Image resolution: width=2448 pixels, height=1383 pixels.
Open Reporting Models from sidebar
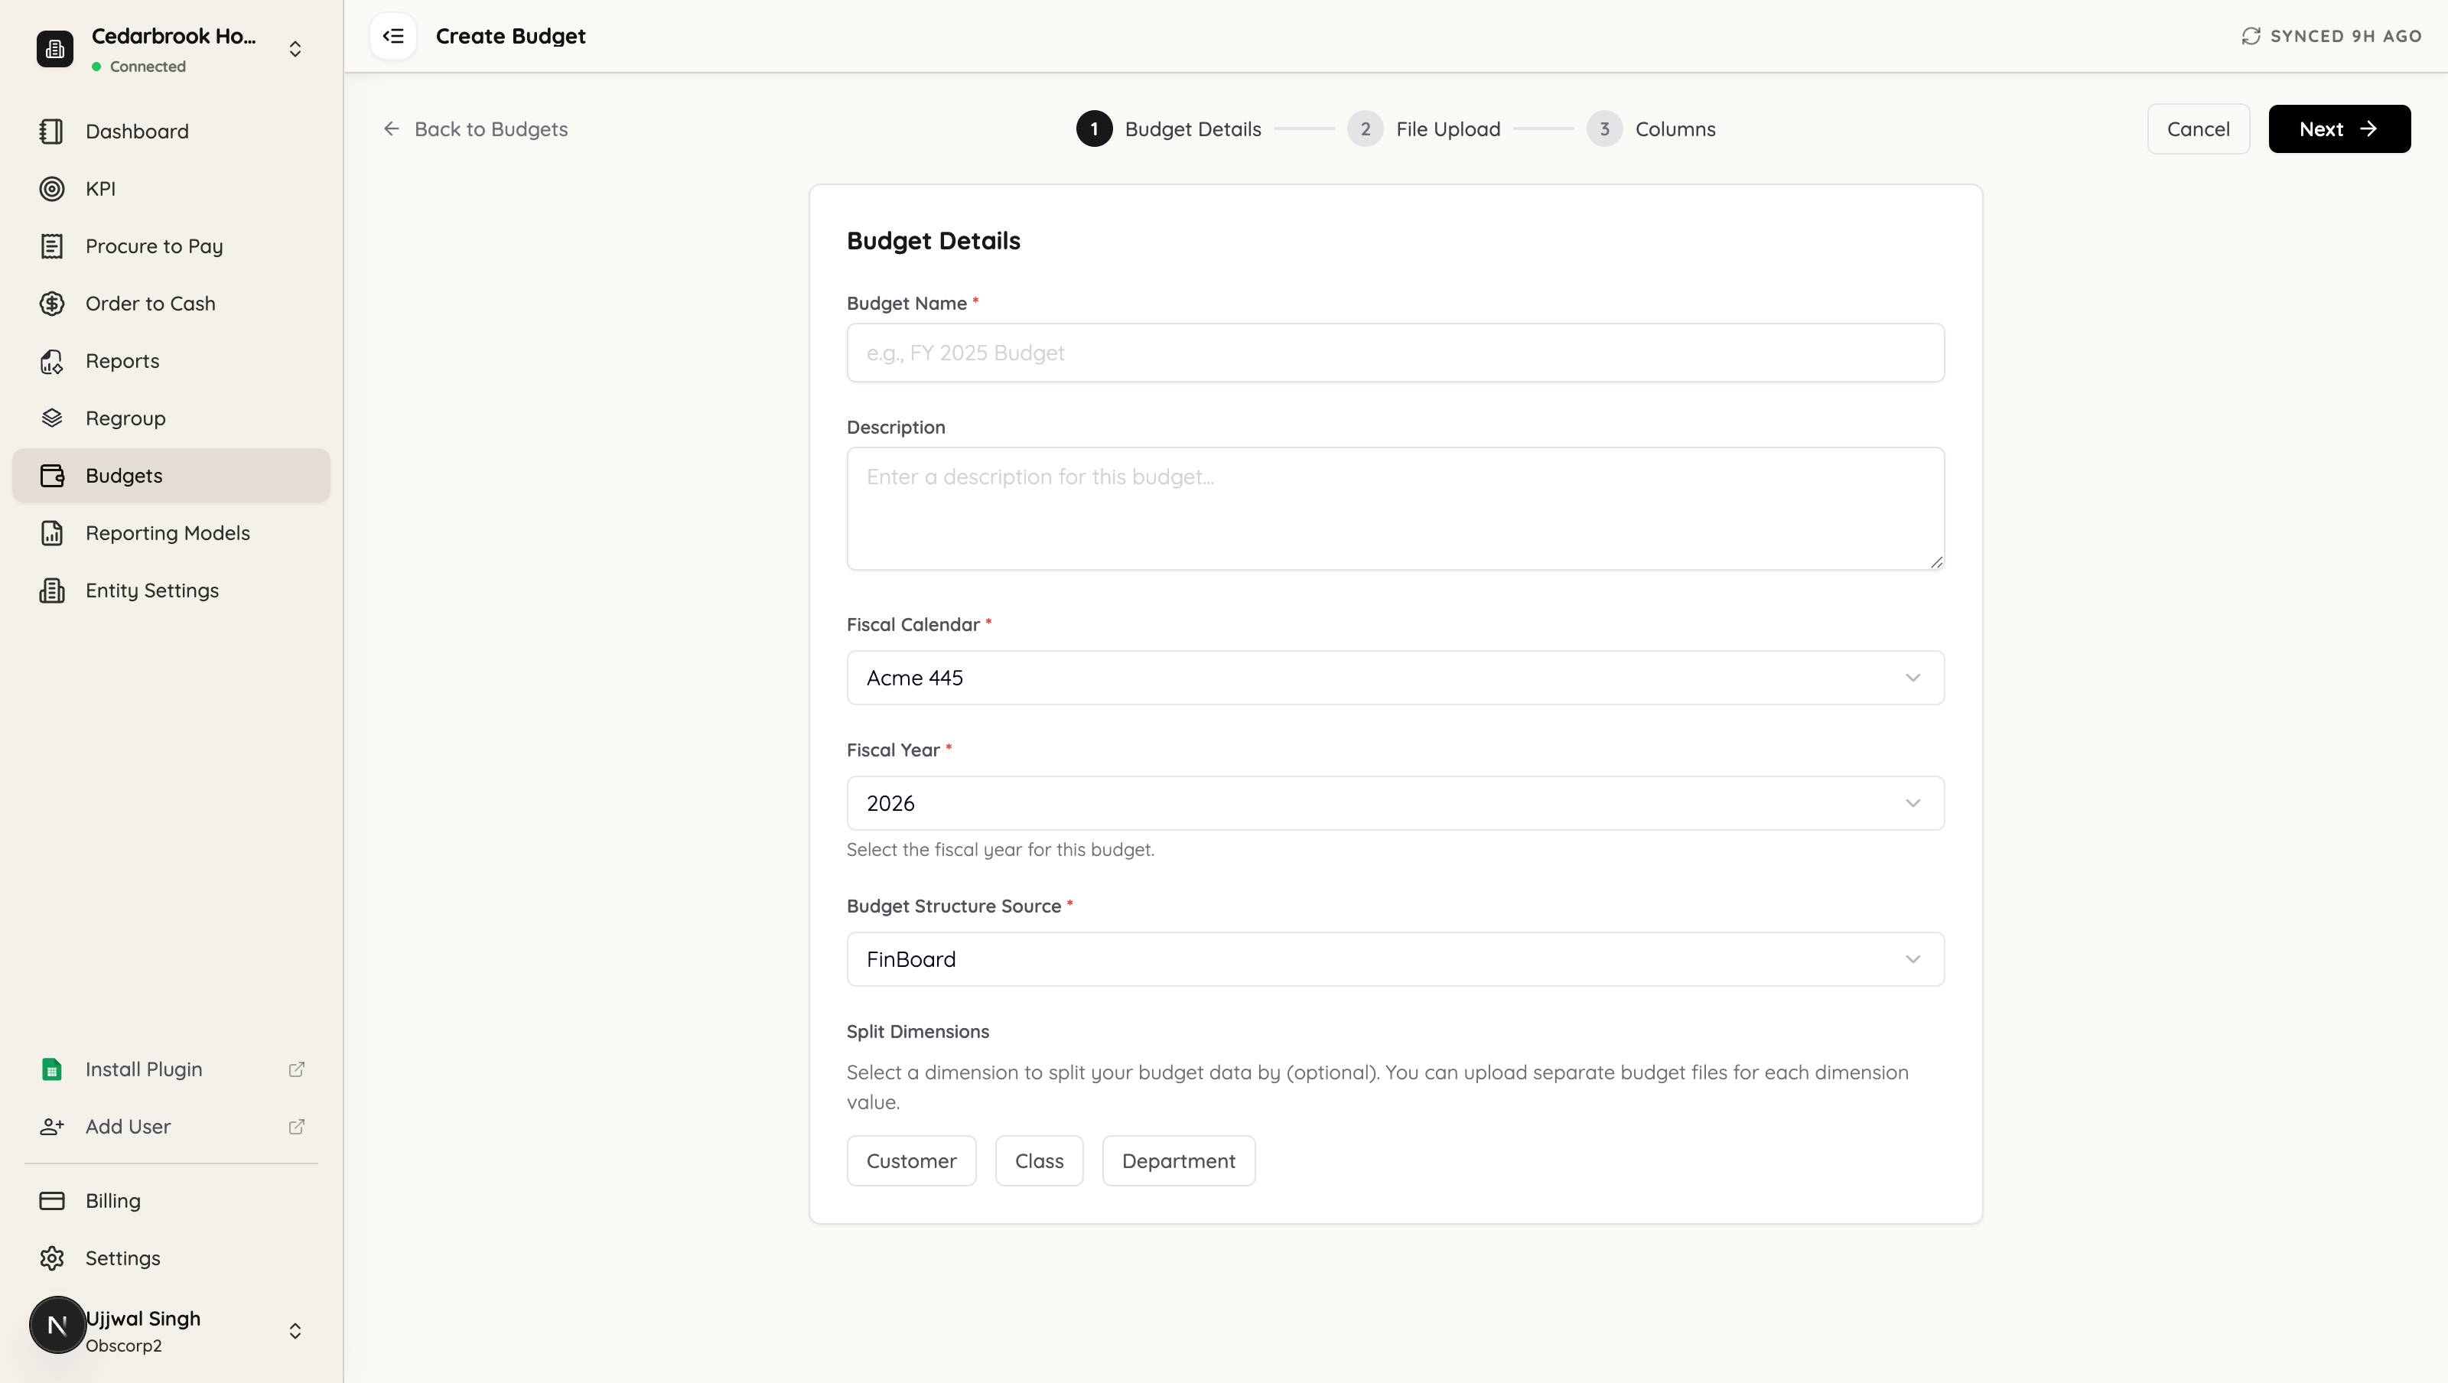coord(171,533)
